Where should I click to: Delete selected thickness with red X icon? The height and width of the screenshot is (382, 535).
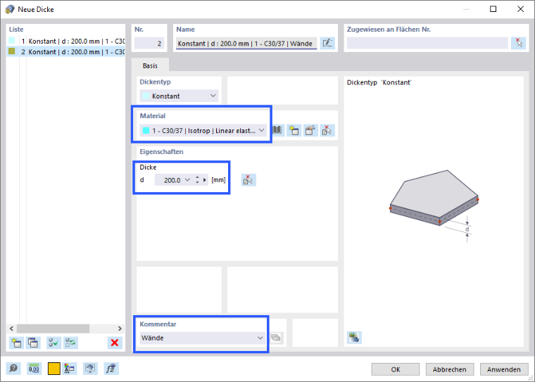click(115, 343)
